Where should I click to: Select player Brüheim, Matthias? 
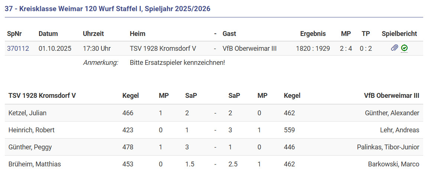point(35,164)
